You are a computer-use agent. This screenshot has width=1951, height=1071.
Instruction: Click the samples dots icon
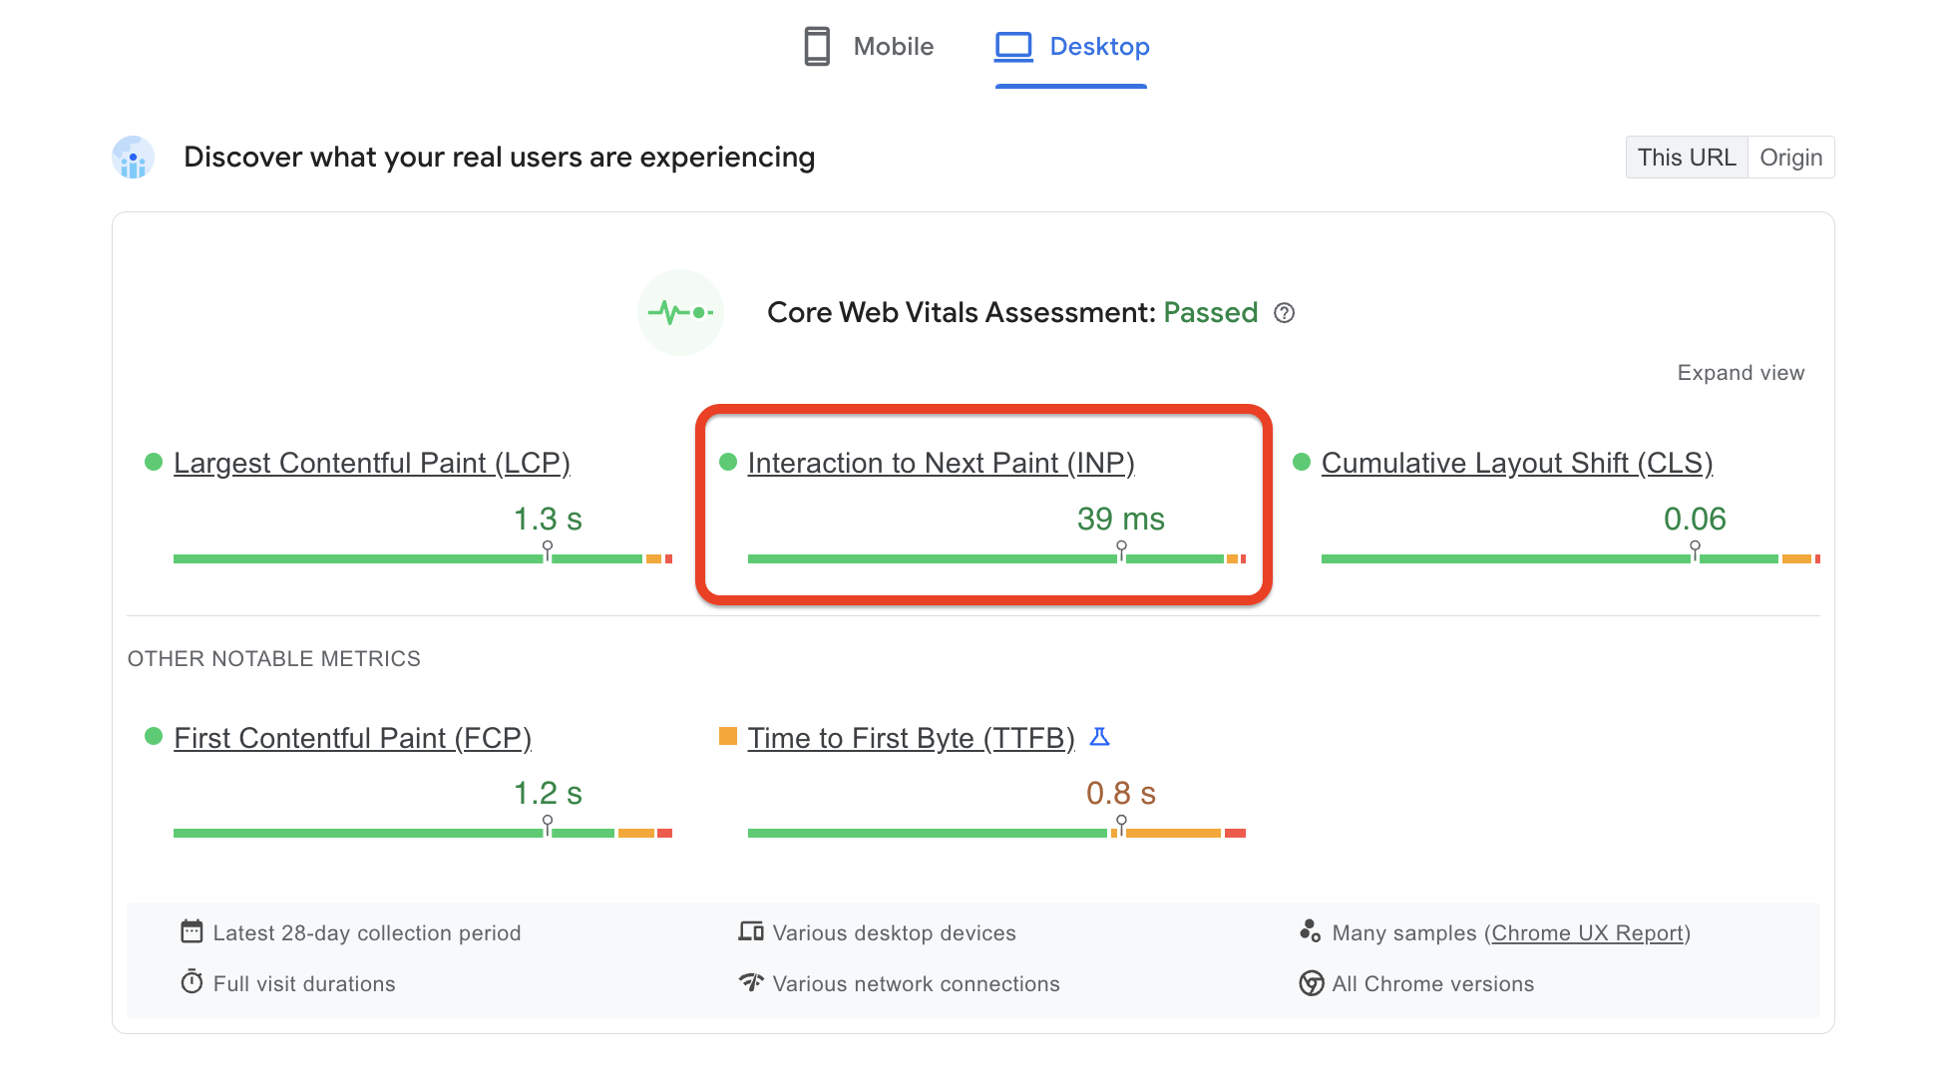[x=1311, y=931]
